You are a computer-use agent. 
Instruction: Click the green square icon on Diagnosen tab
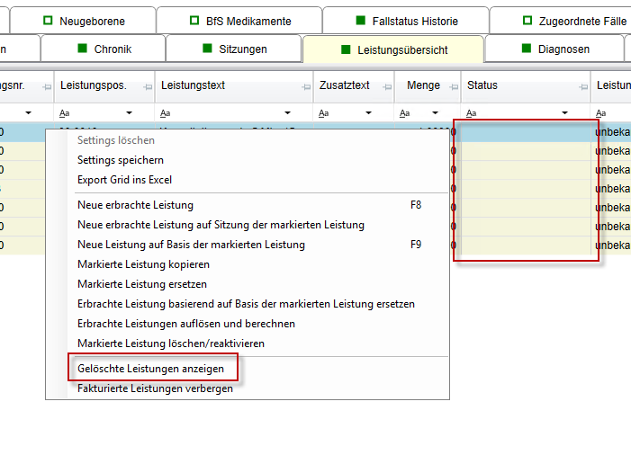pyautogui.click(x=527, y=49)
